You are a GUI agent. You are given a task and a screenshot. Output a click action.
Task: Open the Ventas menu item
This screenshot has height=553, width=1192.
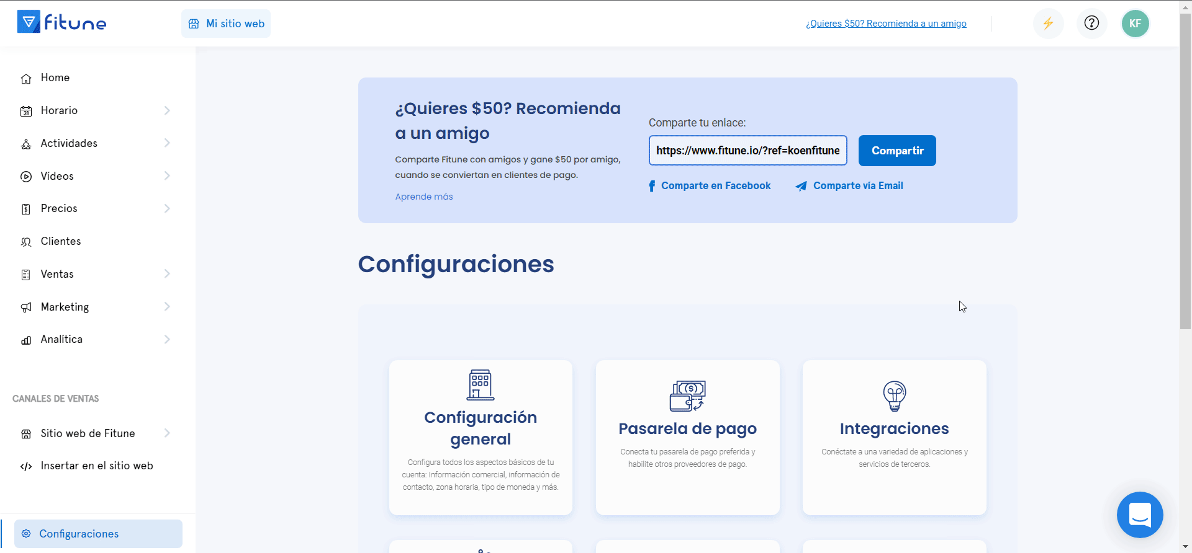pos(57,274)
